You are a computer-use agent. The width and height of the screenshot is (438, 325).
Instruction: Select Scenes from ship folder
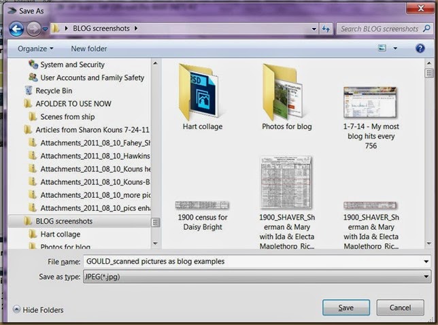click(x=67, y=117)
